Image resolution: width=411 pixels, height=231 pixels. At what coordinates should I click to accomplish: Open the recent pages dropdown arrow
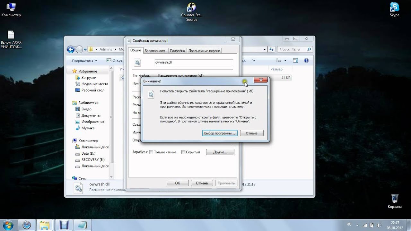pos(85,50)
